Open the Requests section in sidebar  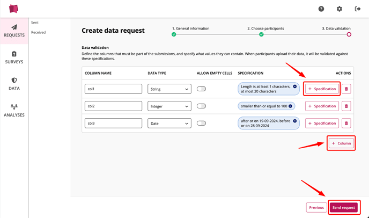pyautogui.click(x=14, y=31)
